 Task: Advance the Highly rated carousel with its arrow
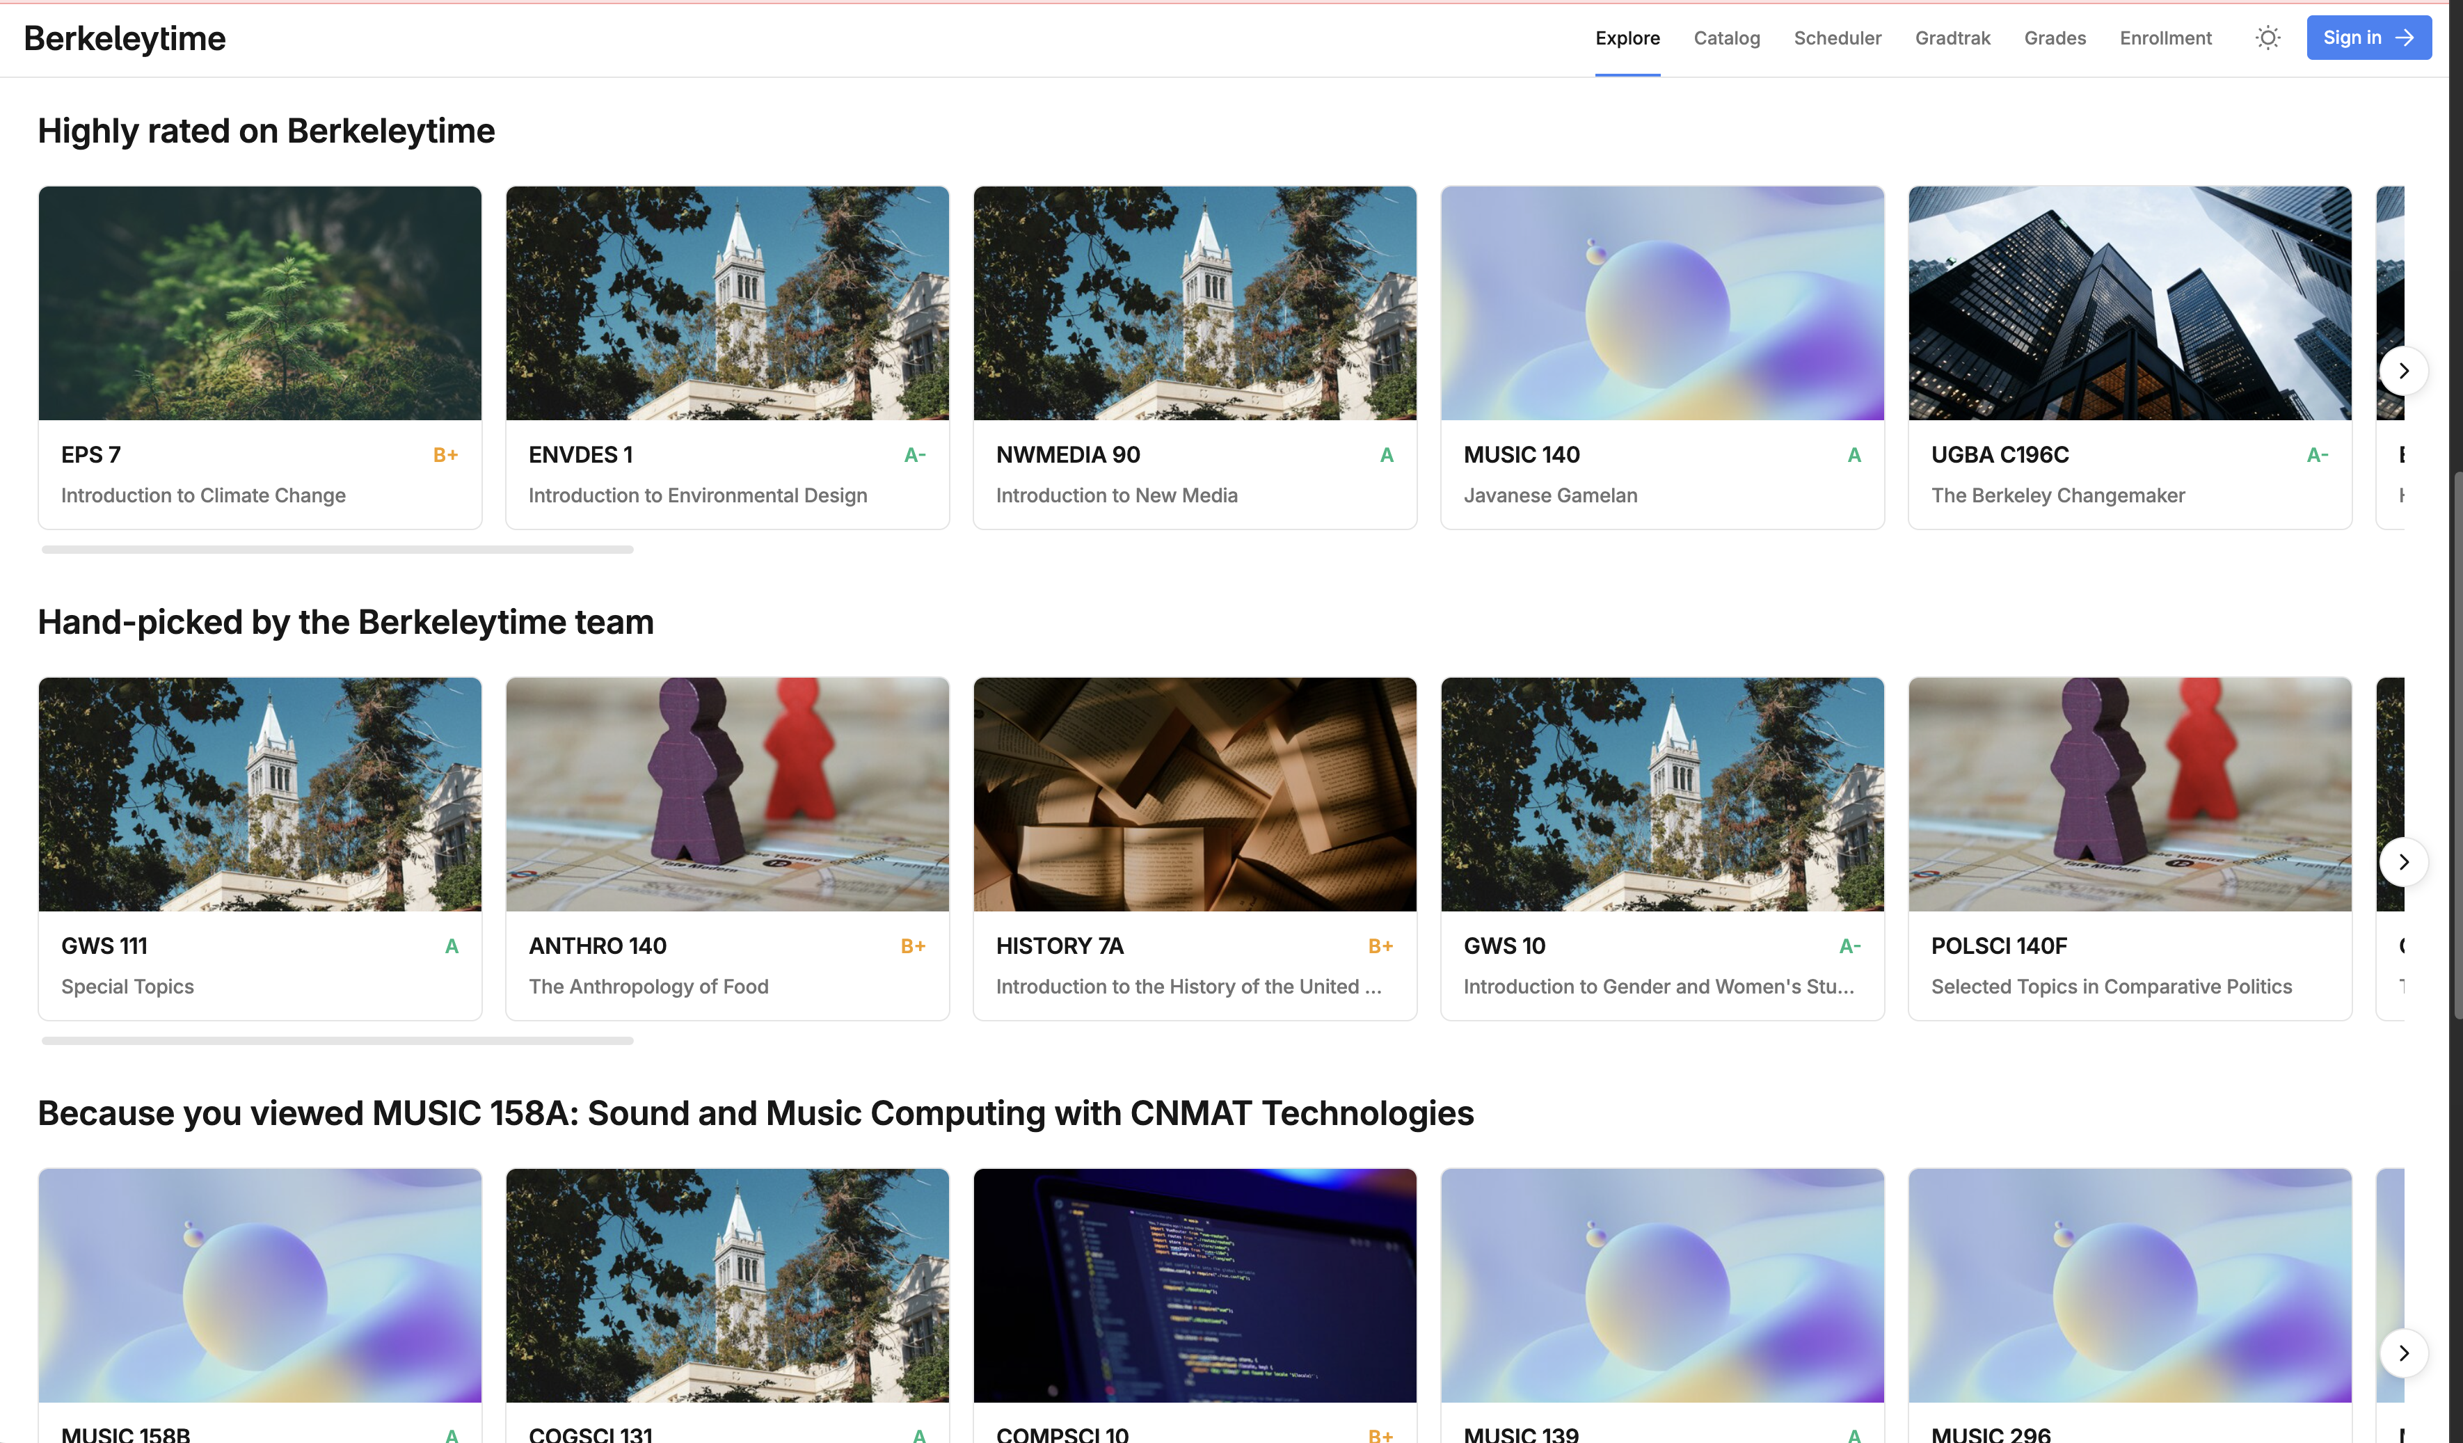click(2403, 372)
